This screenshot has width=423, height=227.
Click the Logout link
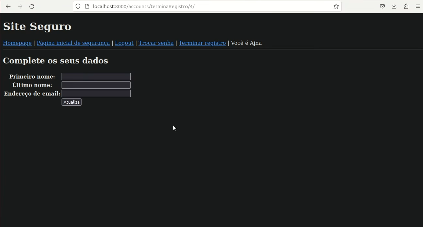(x=124, y=43)
